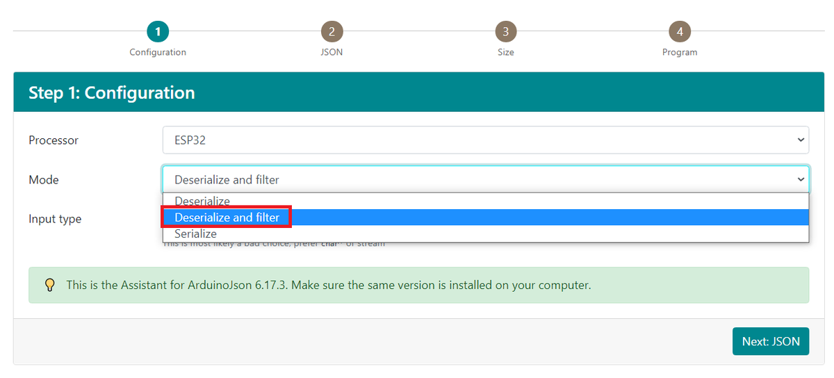Screen dimensions: 834x378
Task: Go to step 3 Size circle
Action: (505, 31)
